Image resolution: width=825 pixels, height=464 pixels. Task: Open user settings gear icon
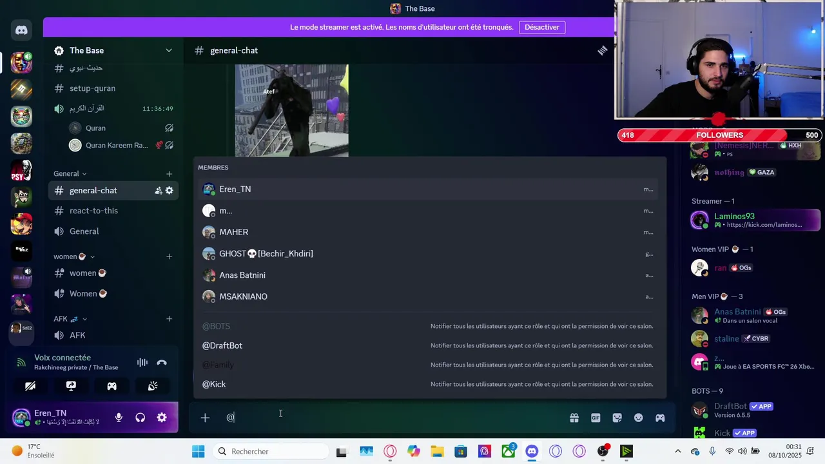pyautogui.click(x=162, y=418)
